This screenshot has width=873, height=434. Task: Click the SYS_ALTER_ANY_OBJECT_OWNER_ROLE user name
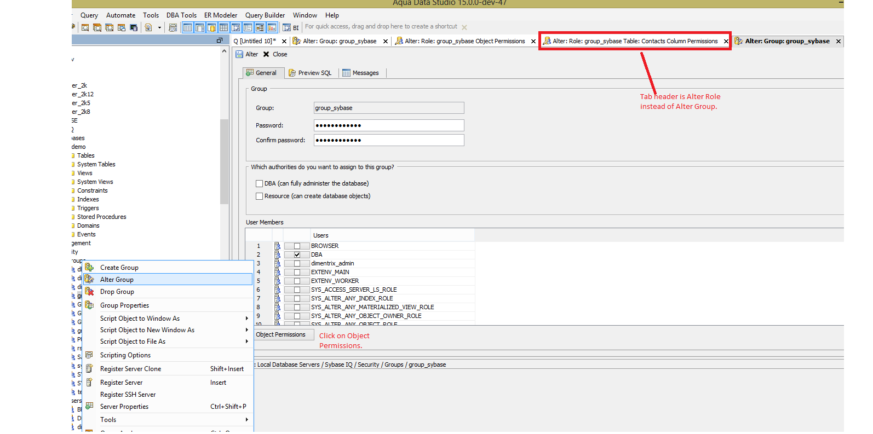(x=366, y=316)
